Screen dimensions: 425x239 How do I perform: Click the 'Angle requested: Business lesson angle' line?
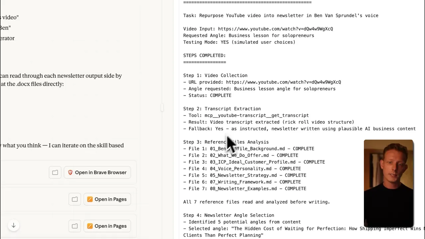[x=259, y=89]
